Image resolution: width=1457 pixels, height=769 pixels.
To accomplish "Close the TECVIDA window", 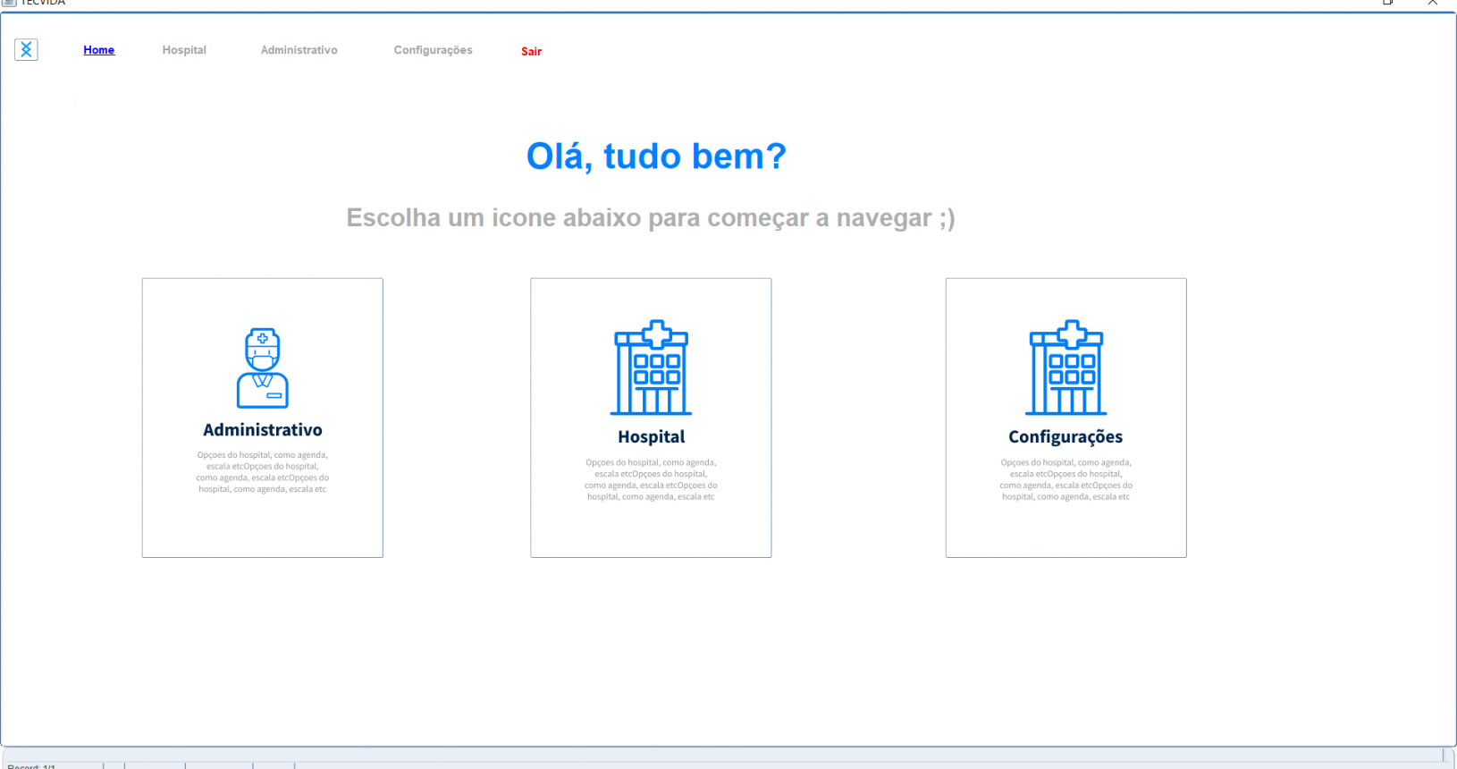I will point(1433,3).
